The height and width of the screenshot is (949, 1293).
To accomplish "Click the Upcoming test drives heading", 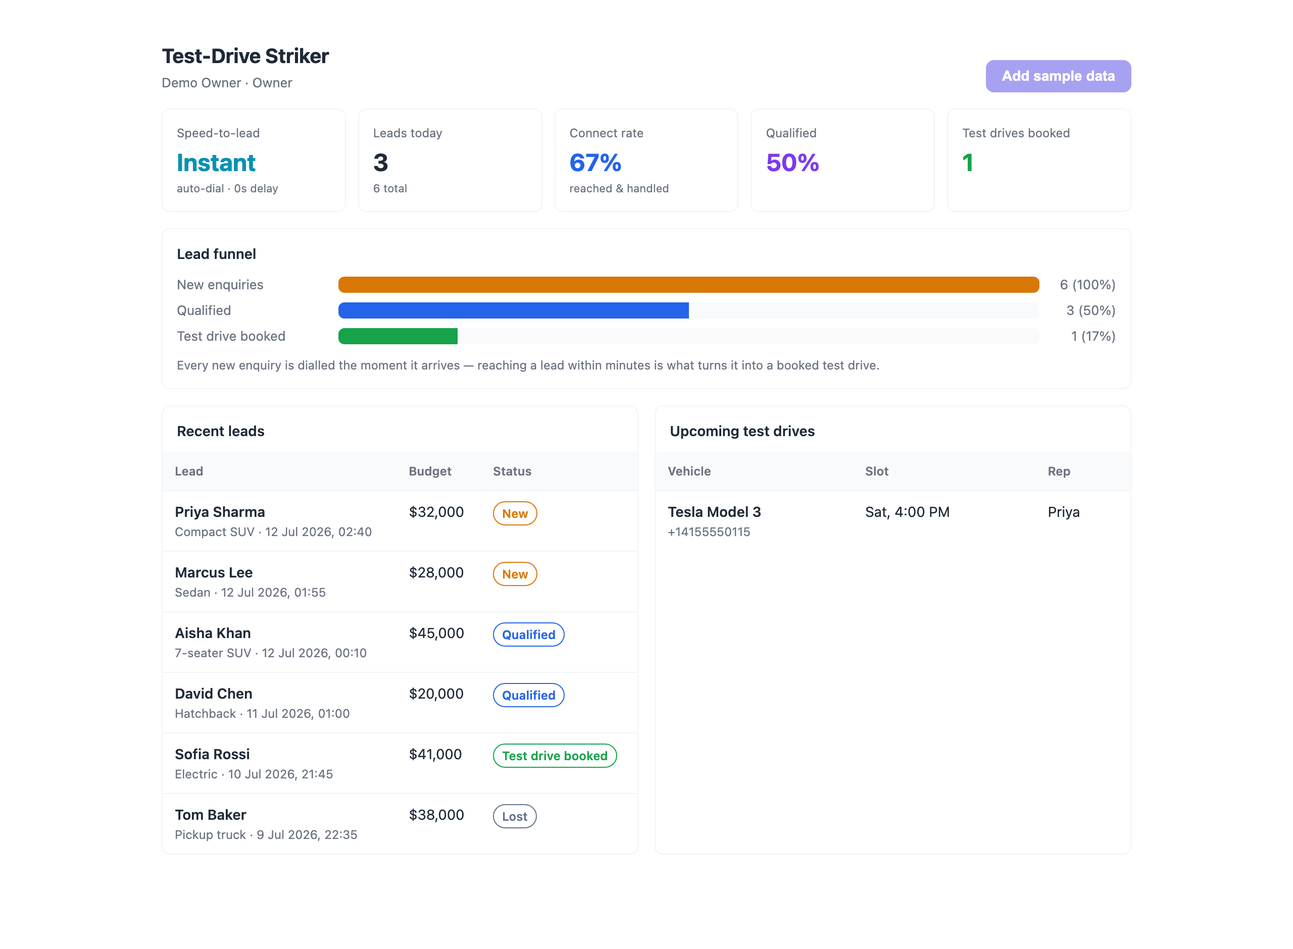I will (x=742, y=432).
